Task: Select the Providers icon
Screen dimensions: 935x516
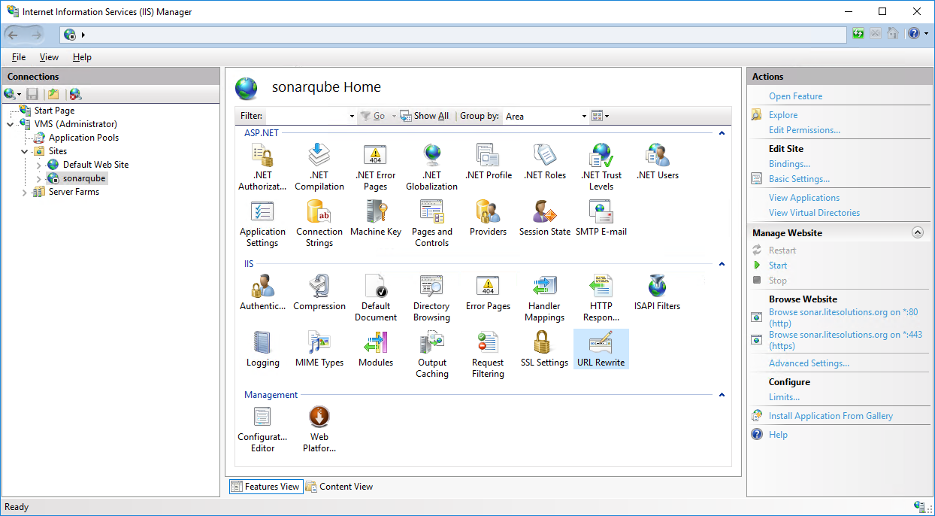Action: [488, 218]
